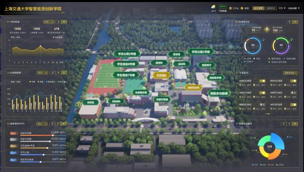
Task: Toggle the A302 air conditioner switch
Action: (262, 81)
